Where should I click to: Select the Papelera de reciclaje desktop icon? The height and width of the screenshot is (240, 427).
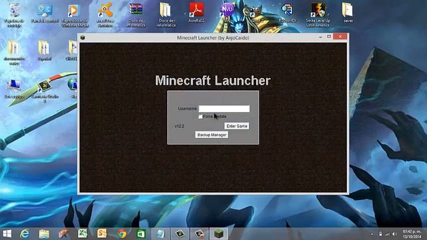pos(14,15)
